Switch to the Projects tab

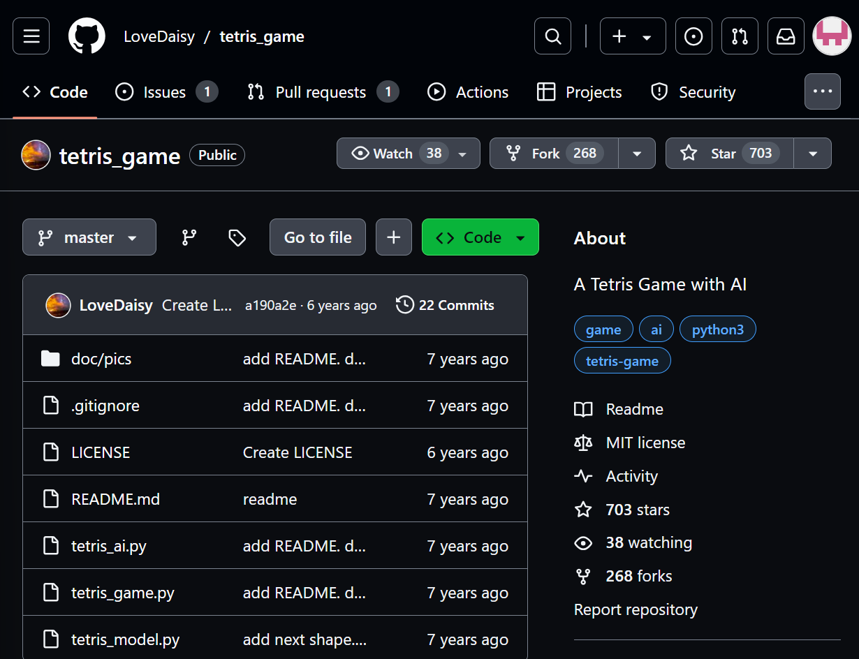579,92
